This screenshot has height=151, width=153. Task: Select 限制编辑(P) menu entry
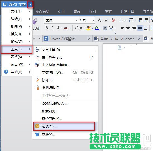(65, 87)
